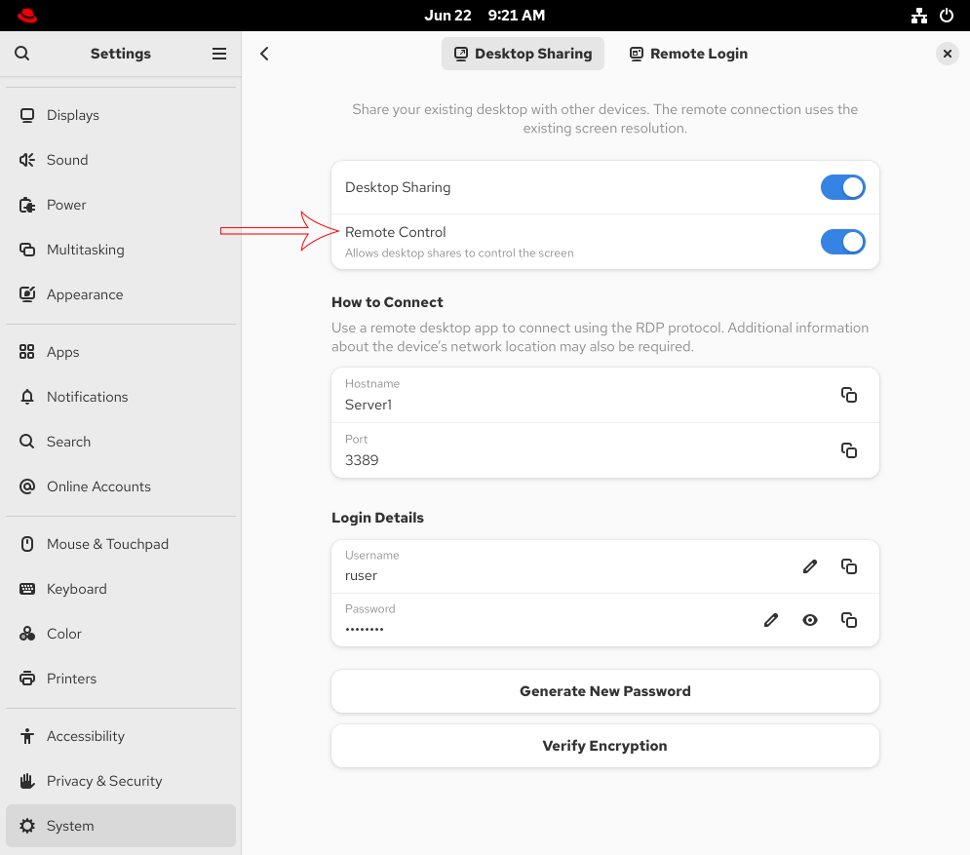Copy the Username ruser

point(849,566)
